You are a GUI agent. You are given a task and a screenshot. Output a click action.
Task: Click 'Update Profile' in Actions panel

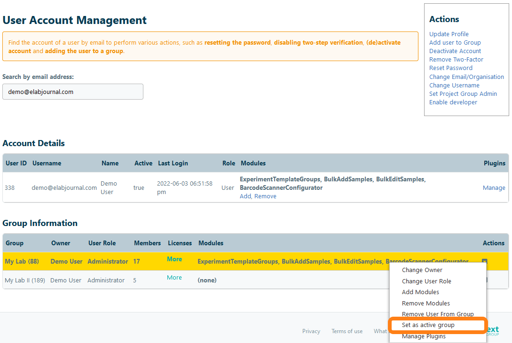[x=449, y=34]
